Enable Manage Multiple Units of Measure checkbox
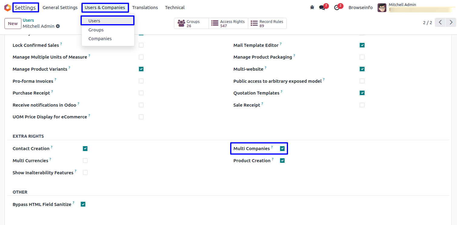Image resolution: width=457 pixels, height=225 pixels. click(x=141, y=57)
